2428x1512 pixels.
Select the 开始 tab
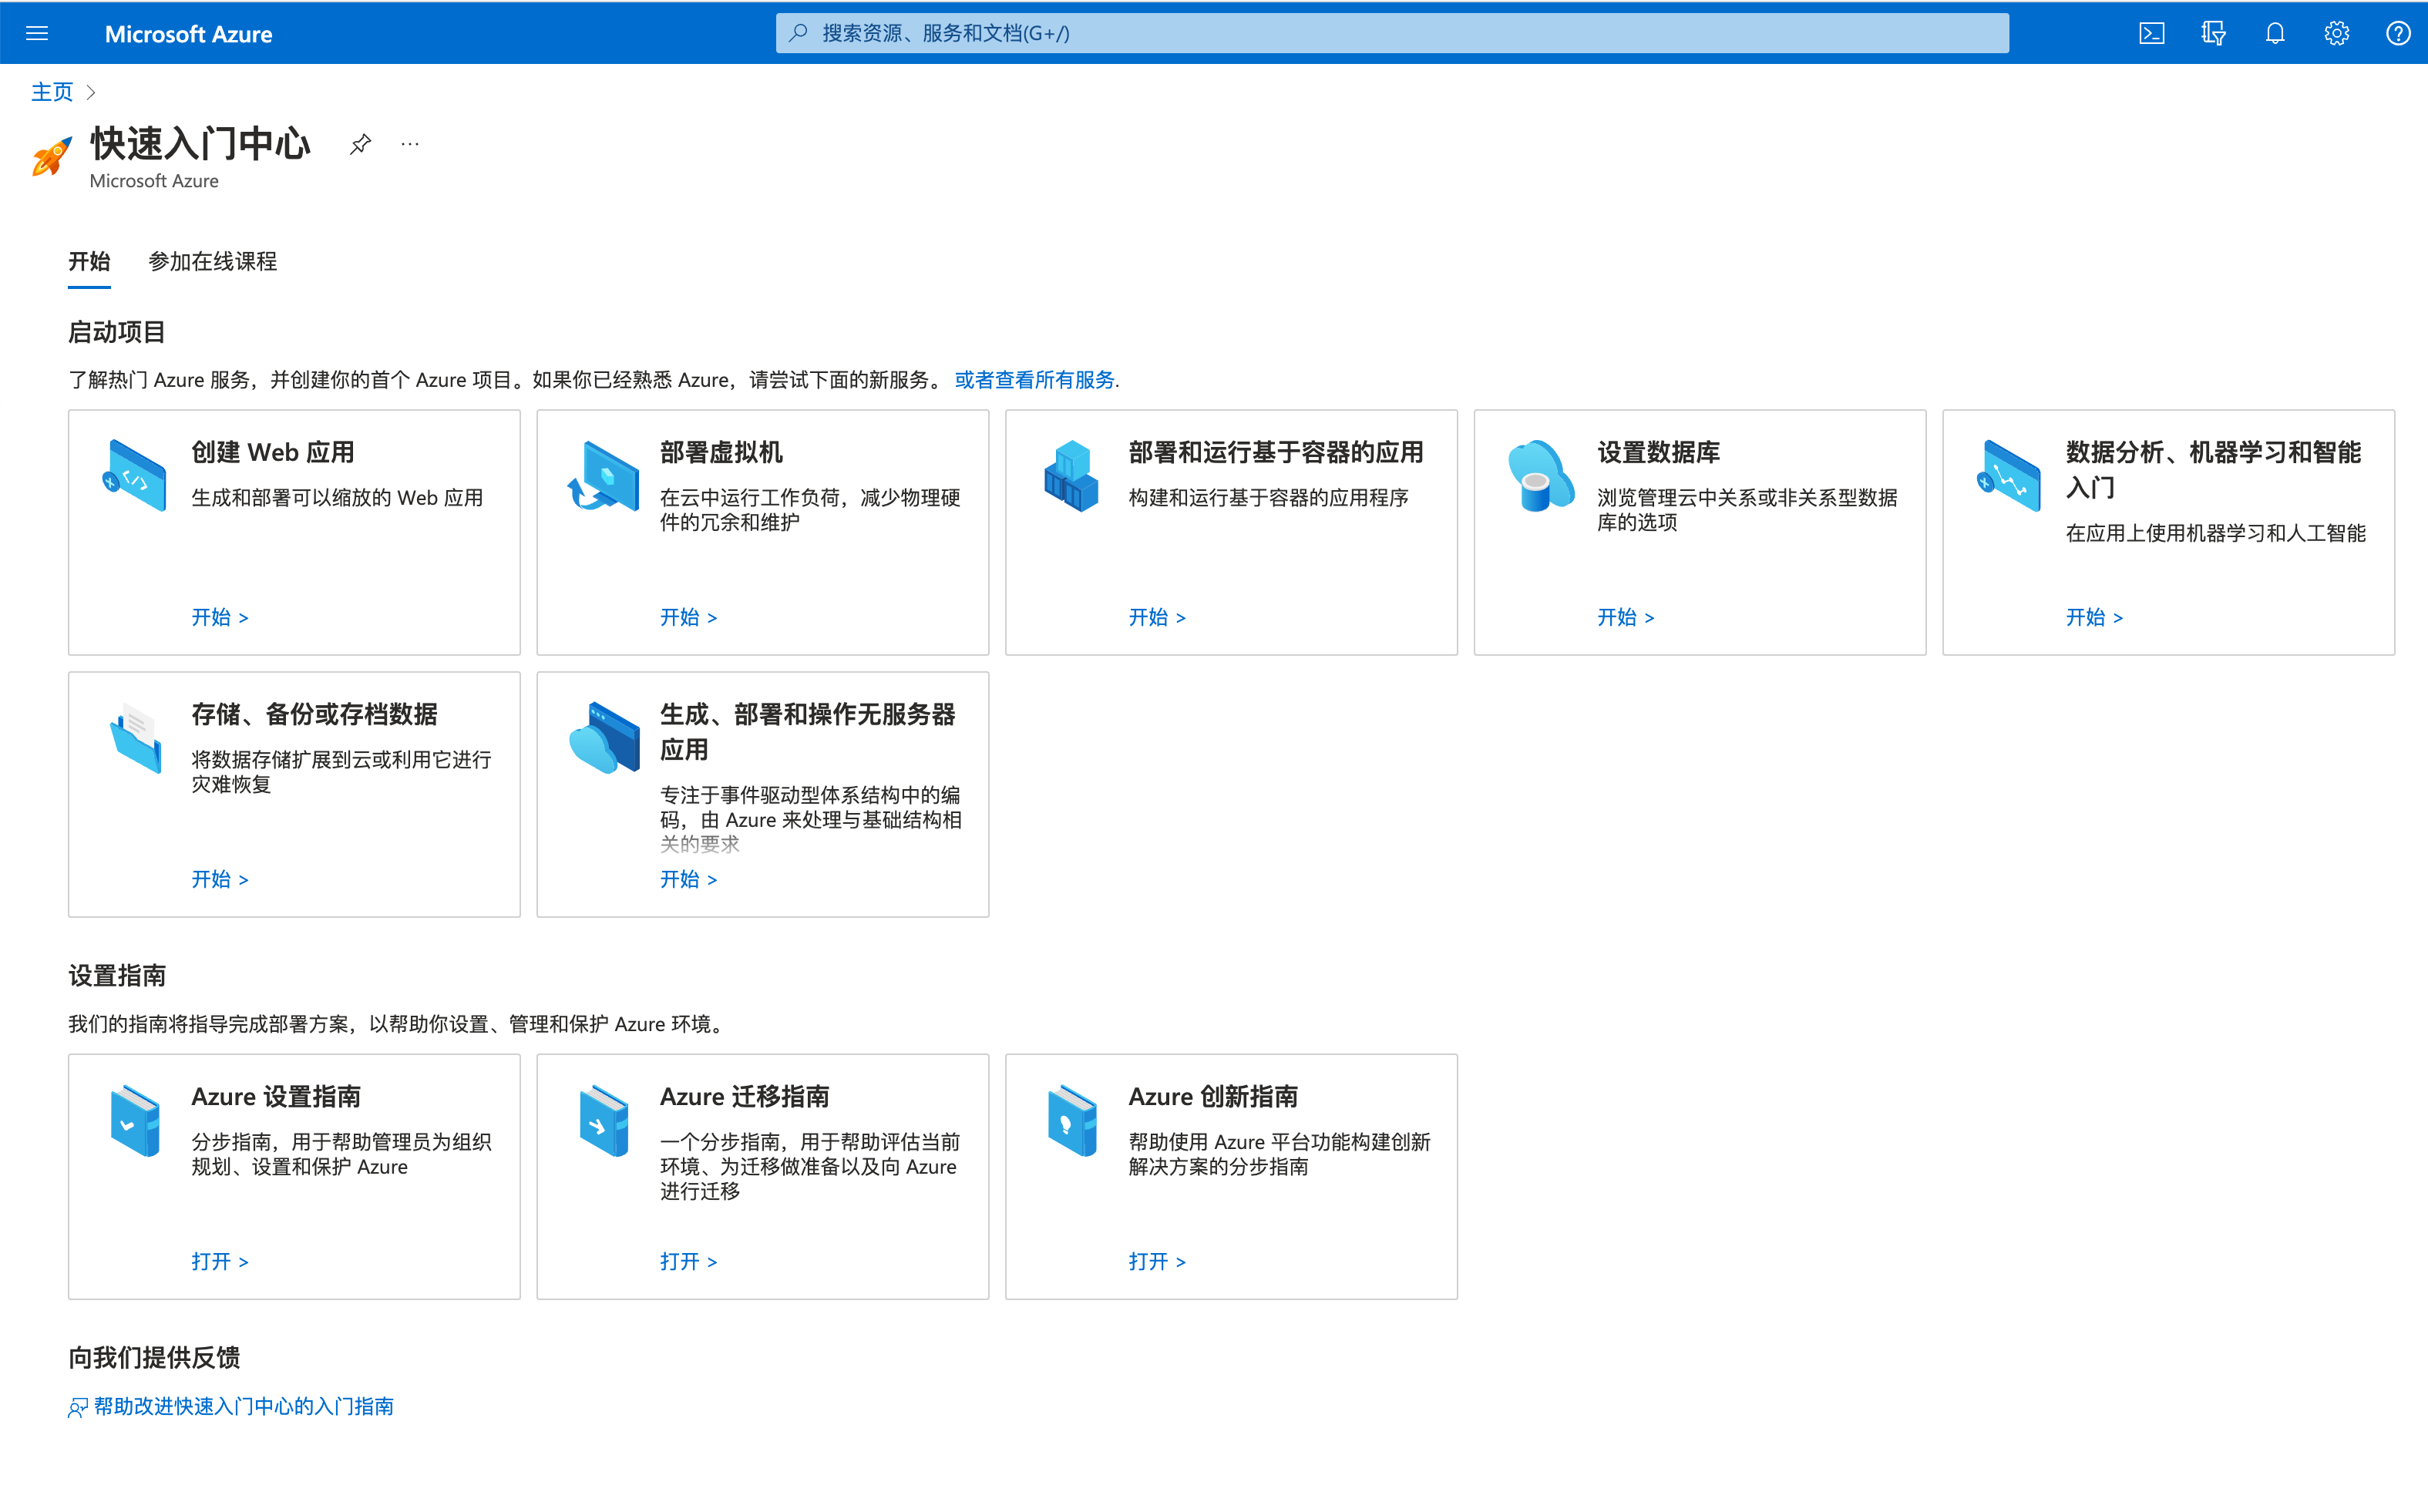pyautogui.click(x=89, y=262)
